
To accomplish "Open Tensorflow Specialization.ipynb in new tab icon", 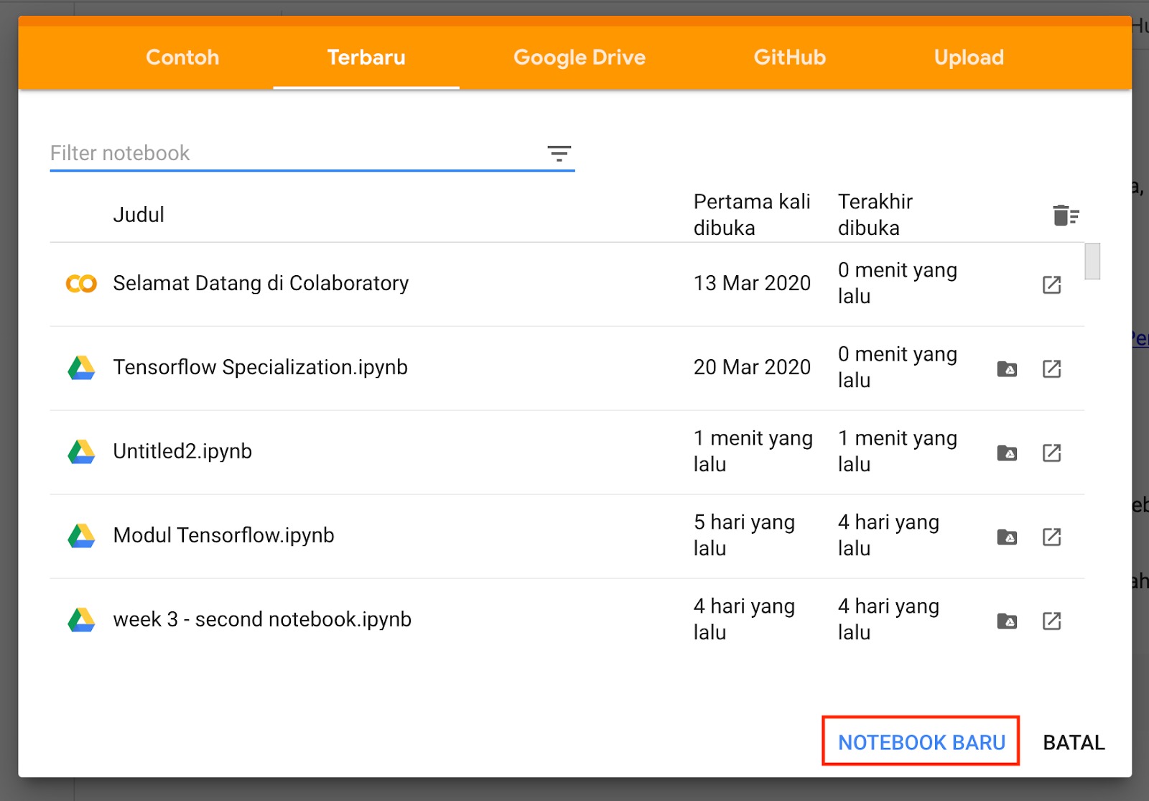I will pos(1051,369).
